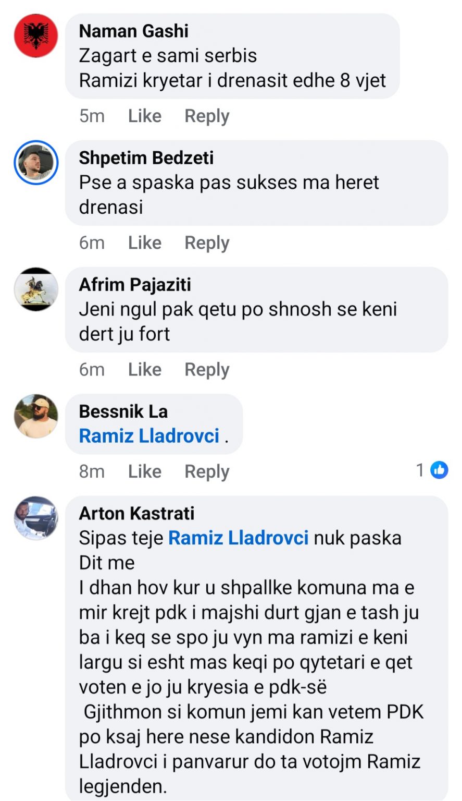This screenshot has width=462, height=801.
Task: Open Arton Kastrati's name link
Action: click(x=137, y=513)
